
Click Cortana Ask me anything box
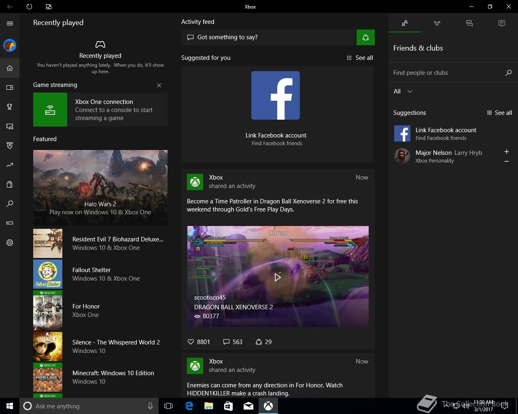88,406
